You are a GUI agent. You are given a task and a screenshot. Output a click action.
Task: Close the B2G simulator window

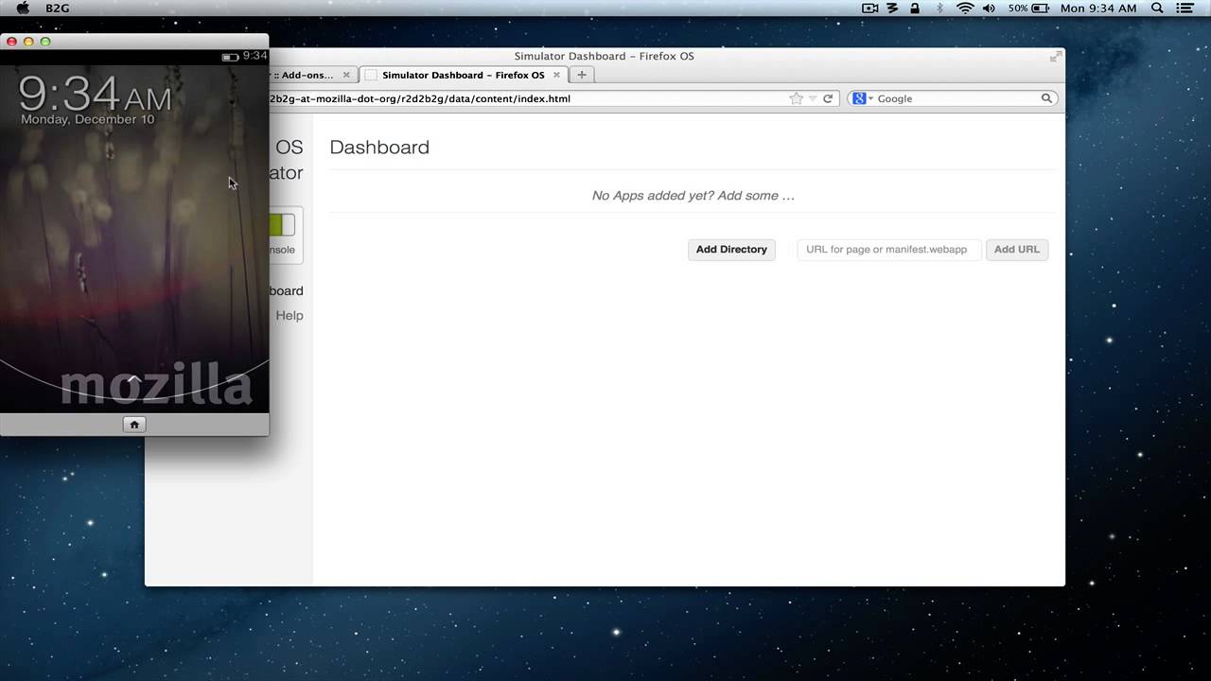pos(11,42)
